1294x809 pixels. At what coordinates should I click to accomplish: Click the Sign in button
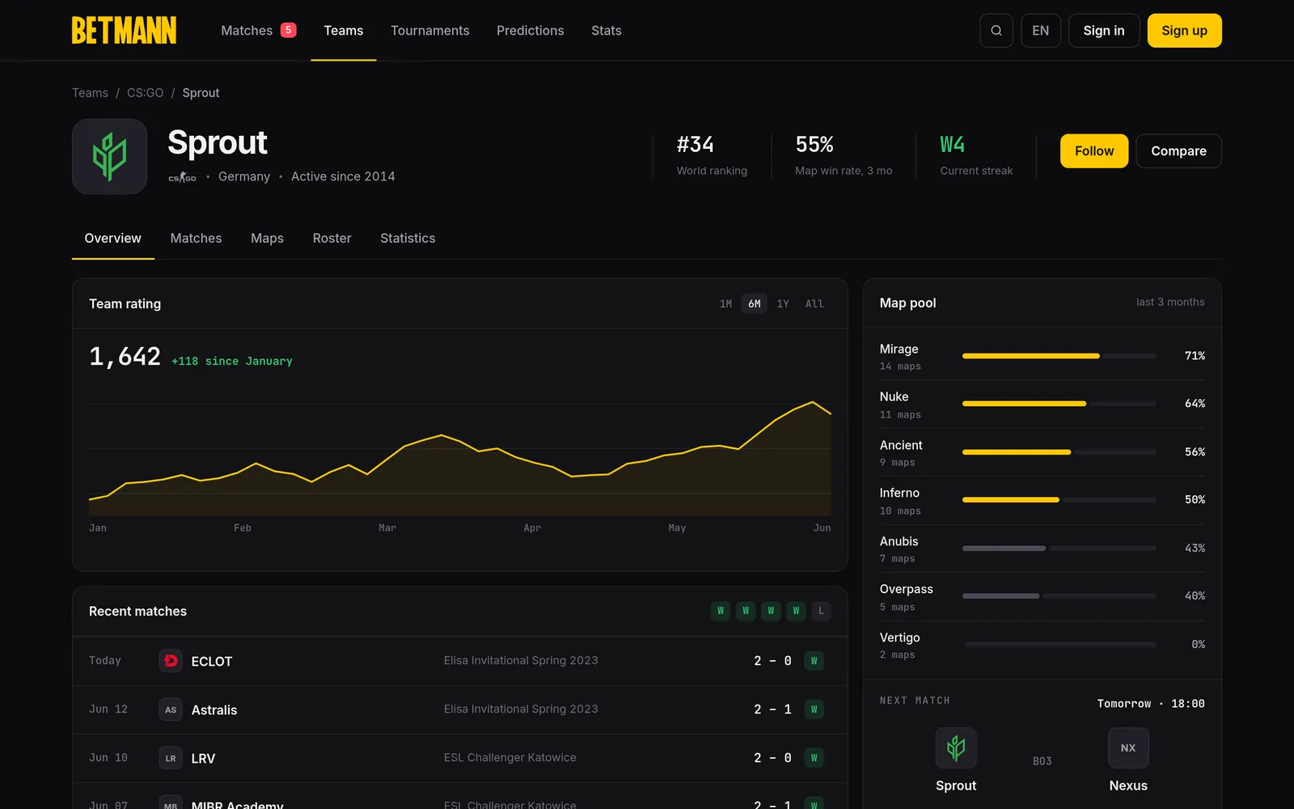click(1104, 31)
